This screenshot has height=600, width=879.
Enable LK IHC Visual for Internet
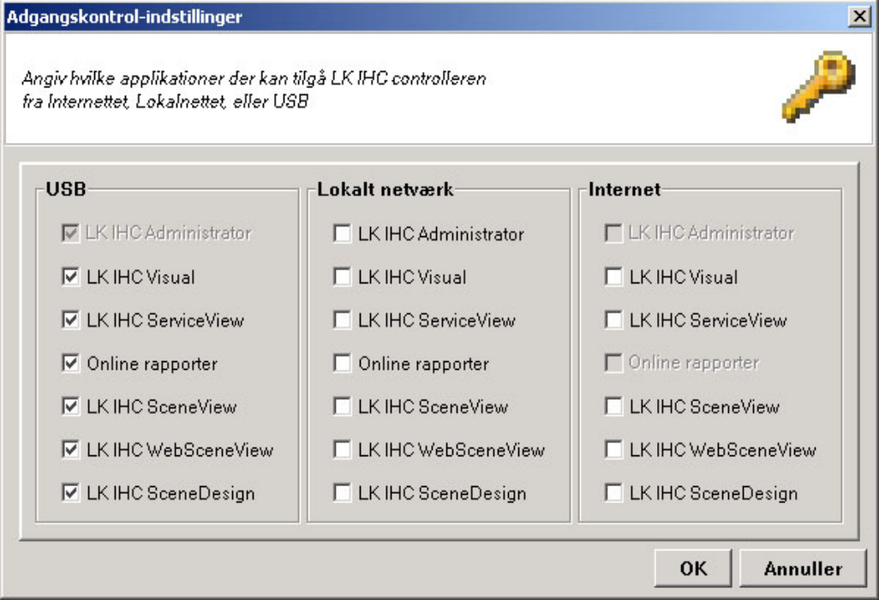613,276
